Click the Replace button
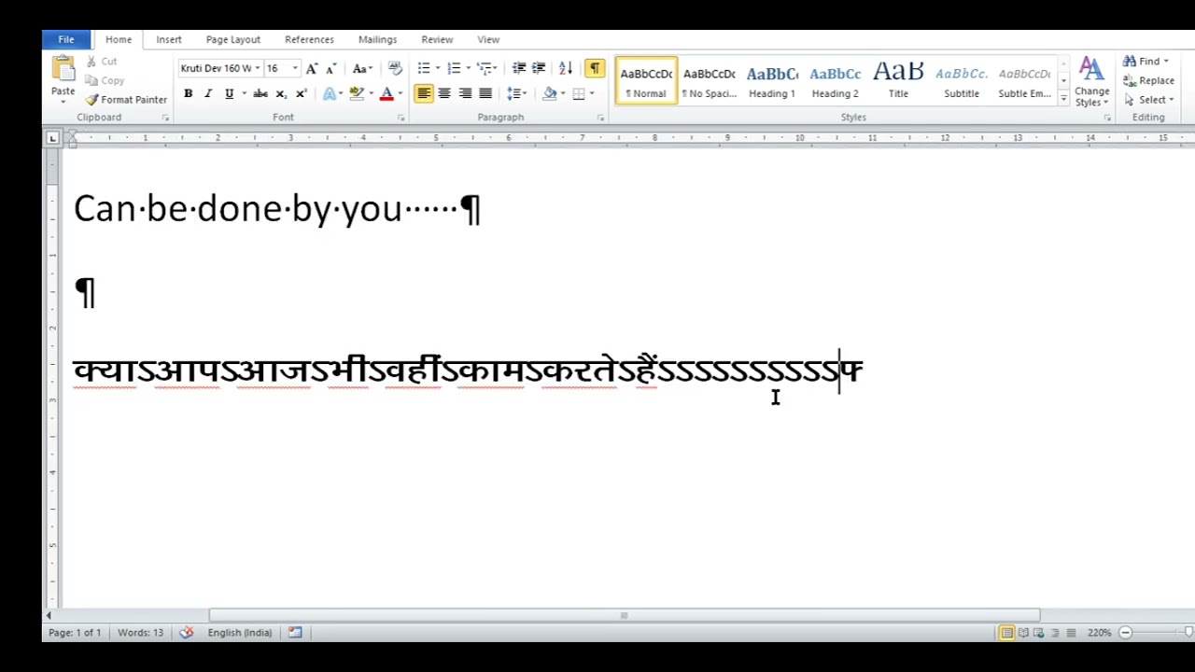1195x672 pixels. click(1149, 80)
